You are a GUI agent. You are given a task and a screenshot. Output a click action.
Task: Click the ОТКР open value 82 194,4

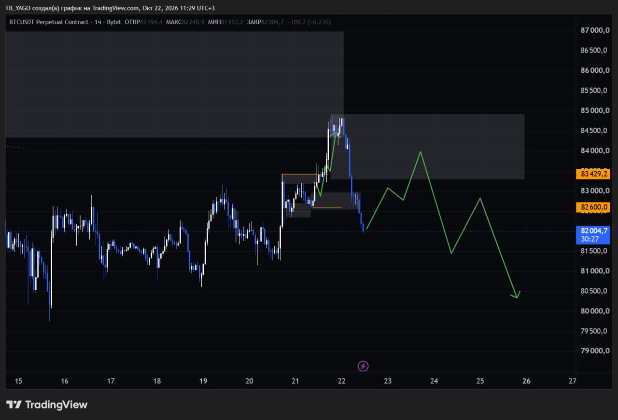[x=152, y=22]
